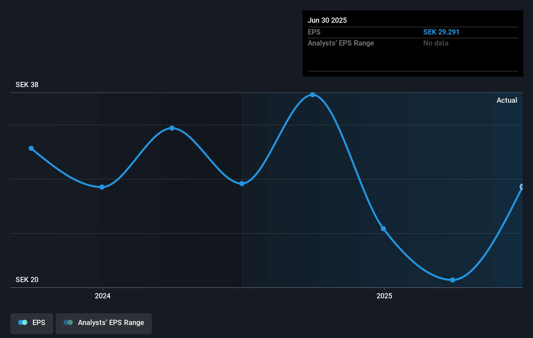Toggle the EPS legend button
The width and height of the screenshot is (533, 338).
32,323
